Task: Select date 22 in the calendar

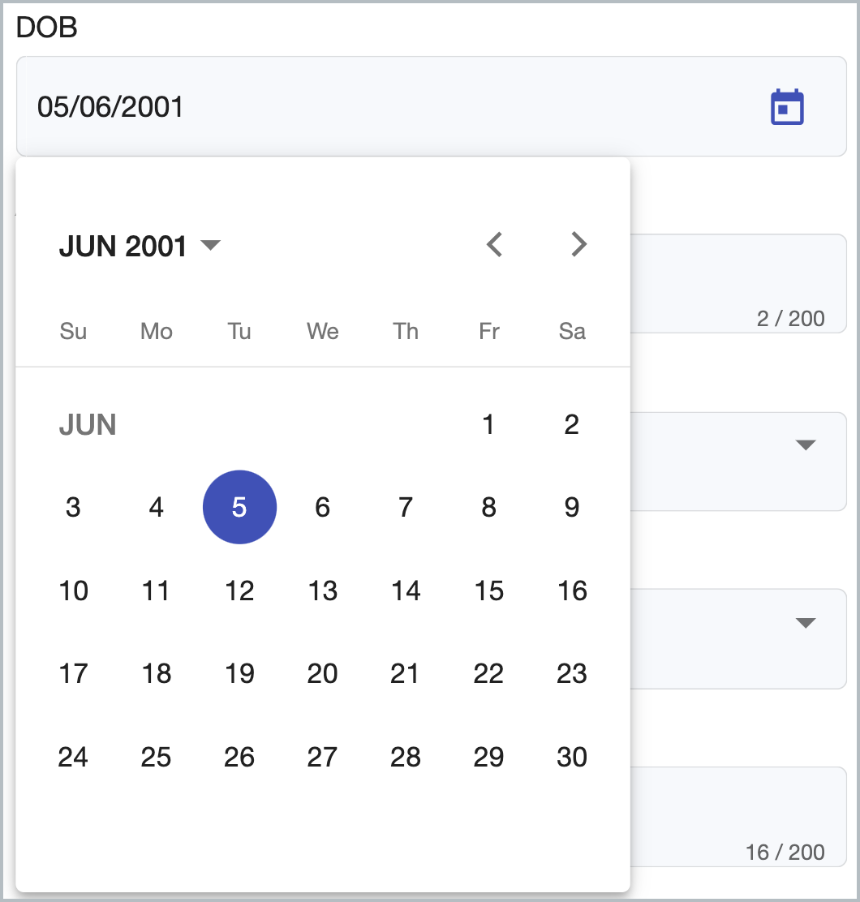Action: tap(488, 673)
